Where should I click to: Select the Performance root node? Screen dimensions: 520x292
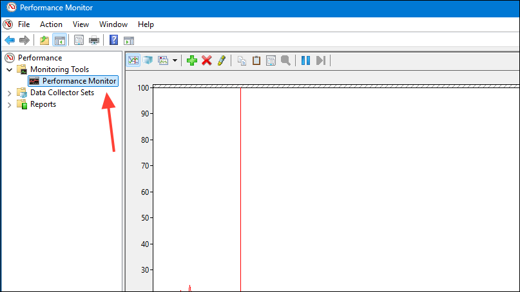40,58
